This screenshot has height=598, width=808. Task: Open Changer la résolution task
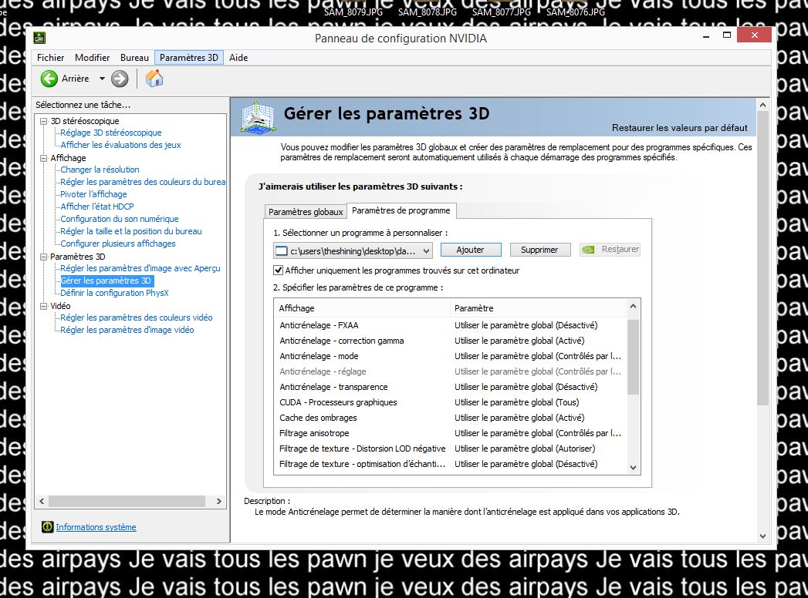[x=100, y=170]
